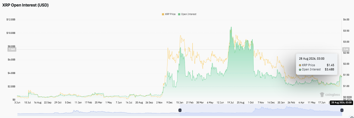354x118 pixels.
Task: Click the $10.00B left axis label
Action: pyautogui.click(x=11, y=33)
